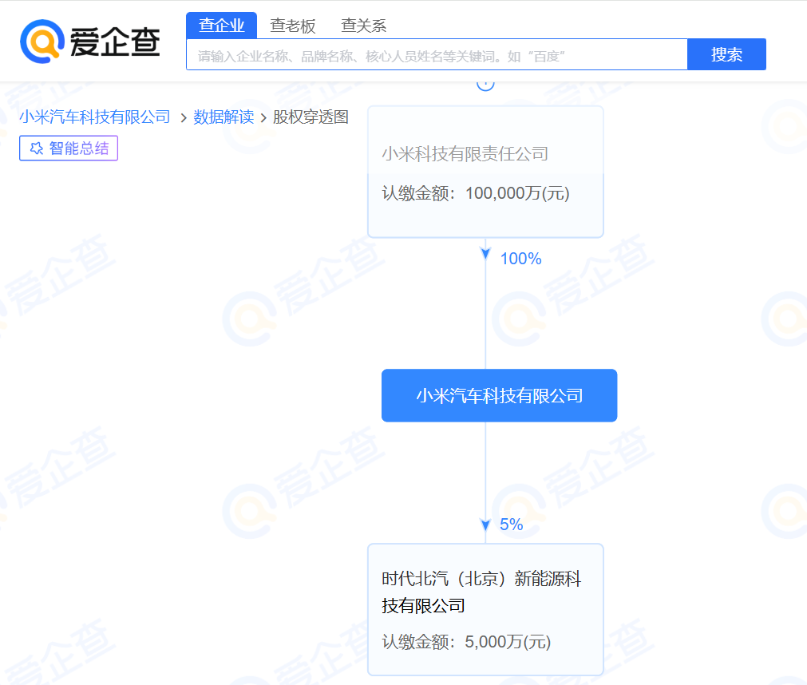Open 小米汽车科技有限公司 breadcrumb link
This screenshot has width=807, height=685.
[95, 117]
